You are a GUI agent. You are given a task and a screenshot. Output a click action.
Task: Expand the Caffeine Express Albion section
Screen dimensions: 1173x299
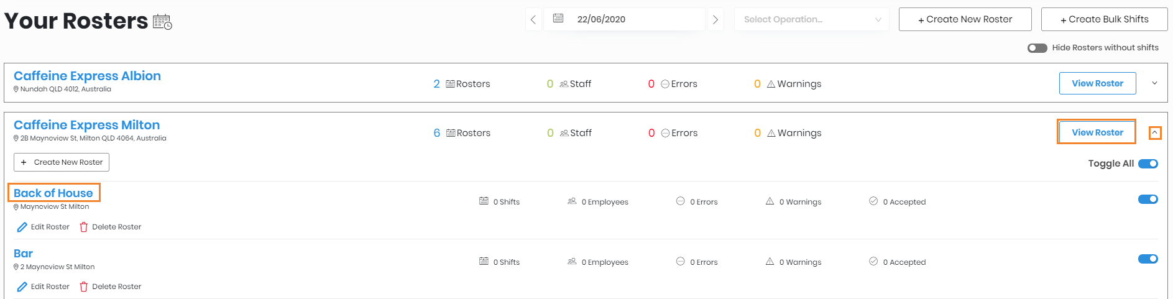(x=1154, y=83)
